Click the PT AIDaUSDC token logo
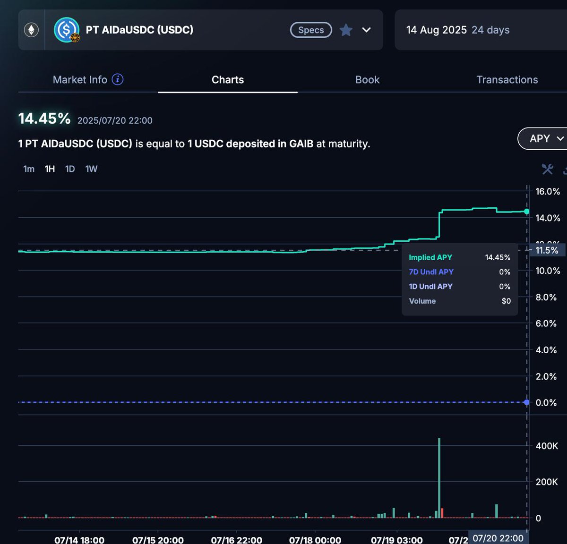 point(66,30)
